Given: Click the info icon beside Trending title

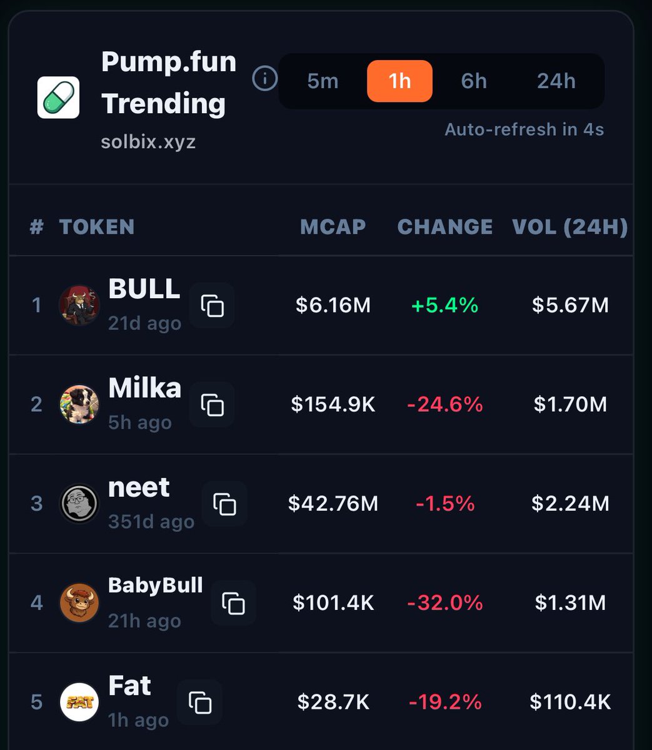Looking at the screenshot, I should [x=264, y=79].
